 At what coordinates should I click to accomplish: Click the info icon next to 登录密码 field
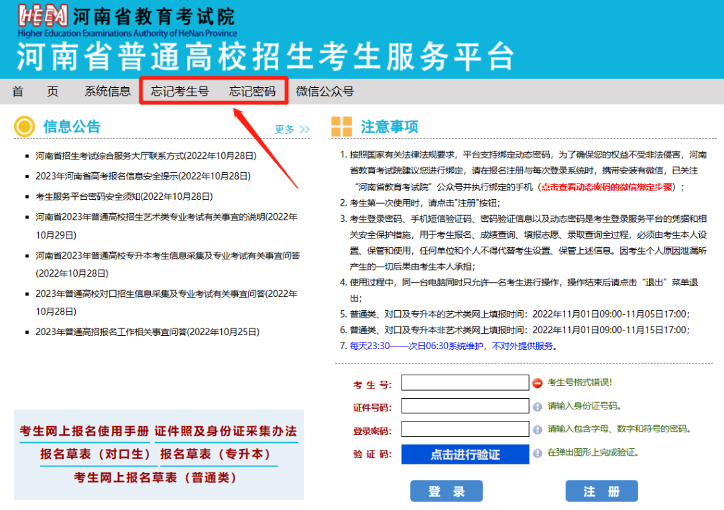(537, 430)
